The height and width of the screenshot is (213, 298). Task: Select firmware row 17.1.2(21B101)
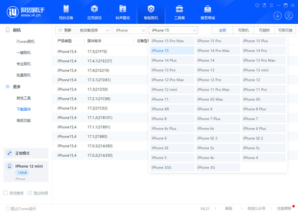pos(100,118)
